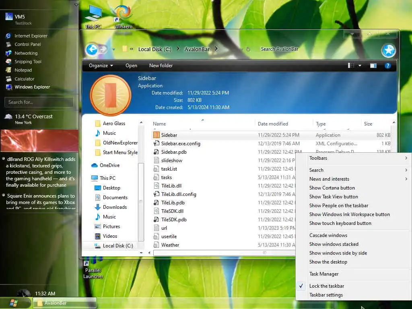Screen dimensions: 412x309
Task: Click the Local Disk (C:) breadcrumb
Action: pyautogui.click(x=154, y=49)
